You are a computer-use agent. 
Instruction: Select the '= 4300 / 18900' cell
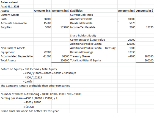[32, 102]
